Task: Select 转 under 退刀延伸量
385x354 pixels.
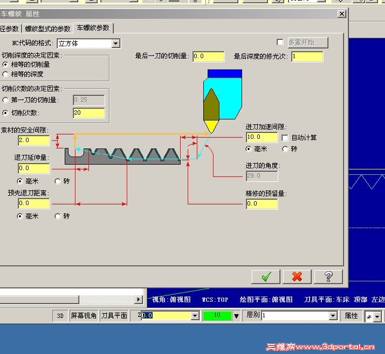Action: (x=58, y=181)
